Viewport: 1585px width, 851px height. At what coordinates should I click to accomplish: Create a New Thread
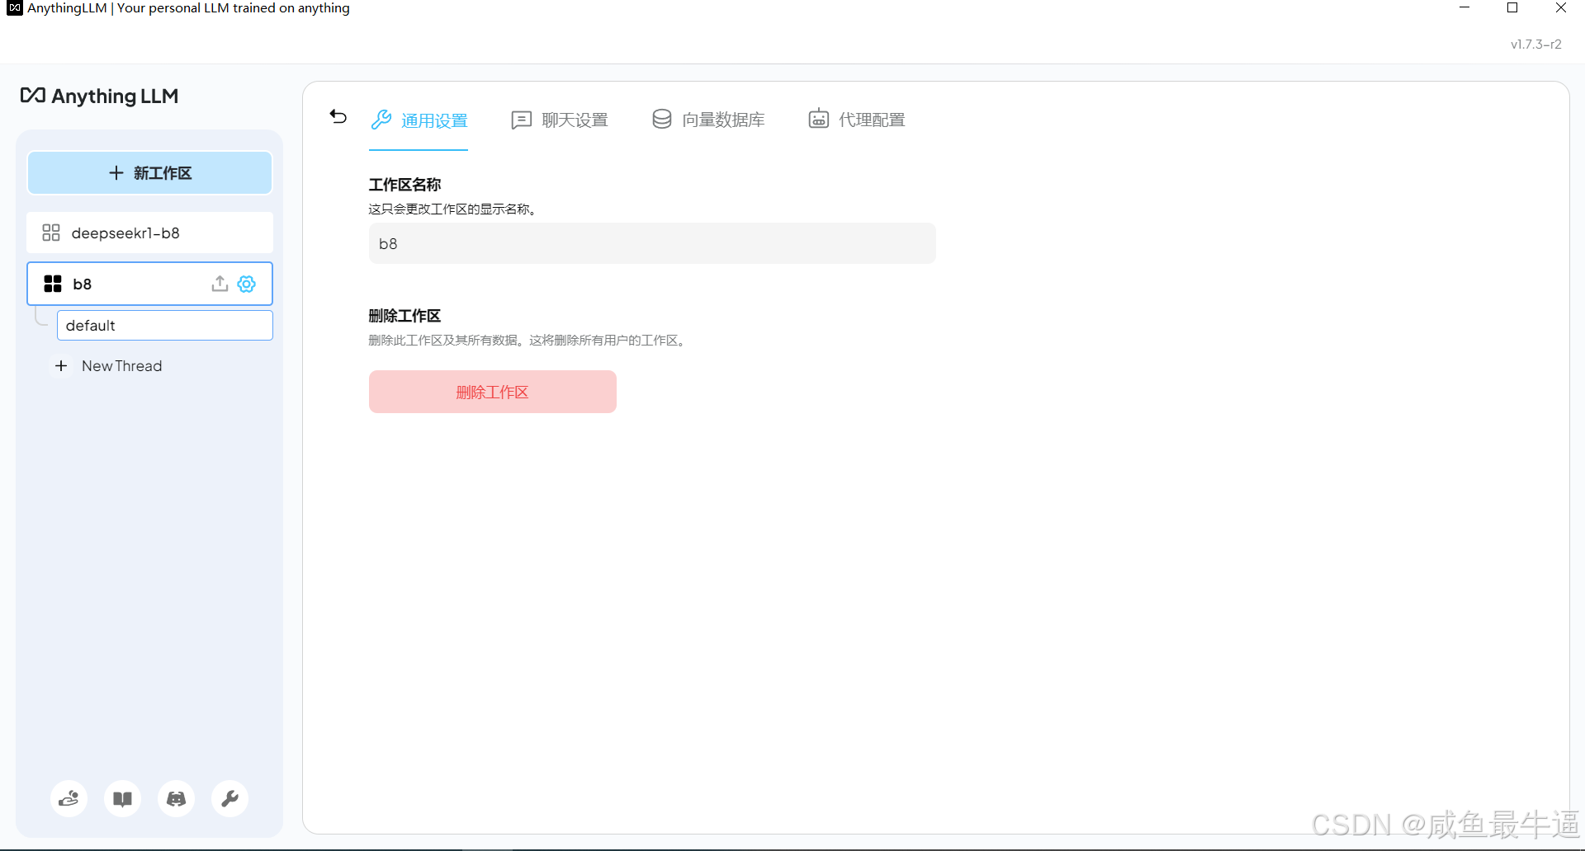(x=121, y=366)
